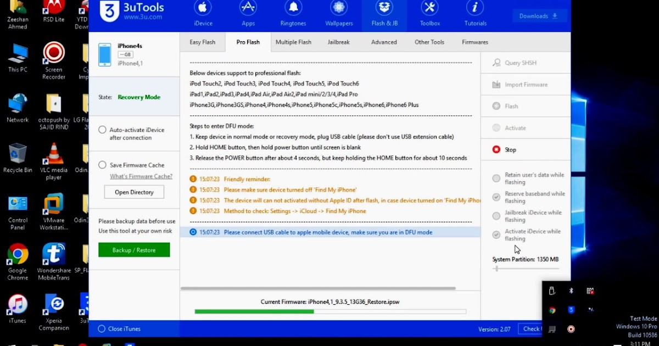Click the Version: 2.07 label
Image resolution: width=659 pixels, height=346 pixels.
coord(494,329)
